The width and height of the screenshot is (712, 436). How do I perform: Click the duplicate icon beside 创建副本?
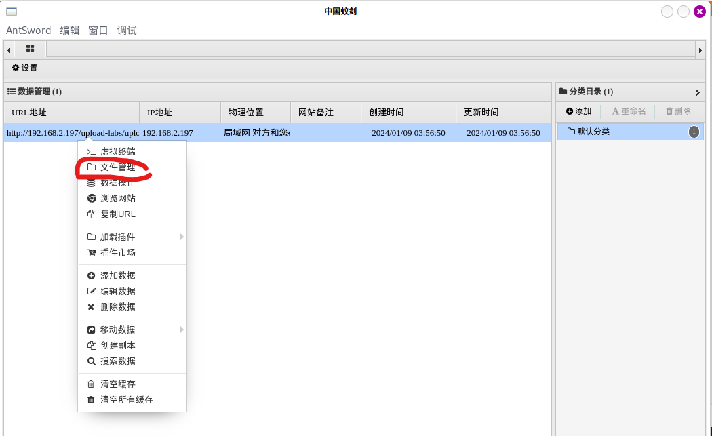pos(92,345)
